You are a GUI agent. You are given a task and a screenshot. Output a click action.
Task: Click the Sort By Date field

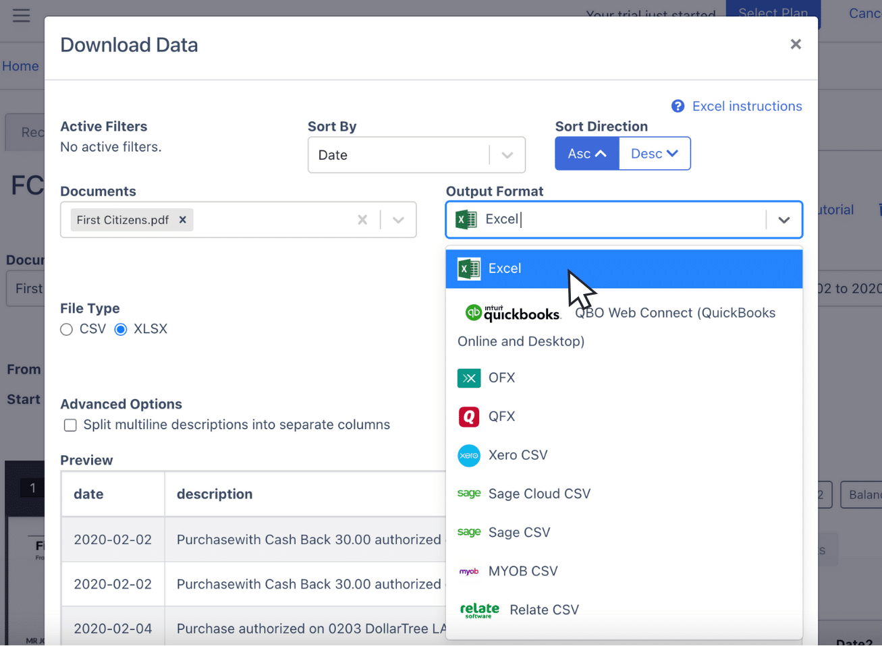(x=416, y=155)
